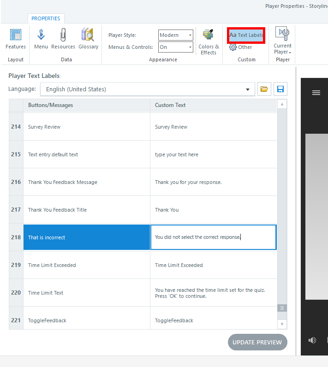This screenshot has height=367, width=328.
Task: Load text labels from folder icon
Action: 264,89
